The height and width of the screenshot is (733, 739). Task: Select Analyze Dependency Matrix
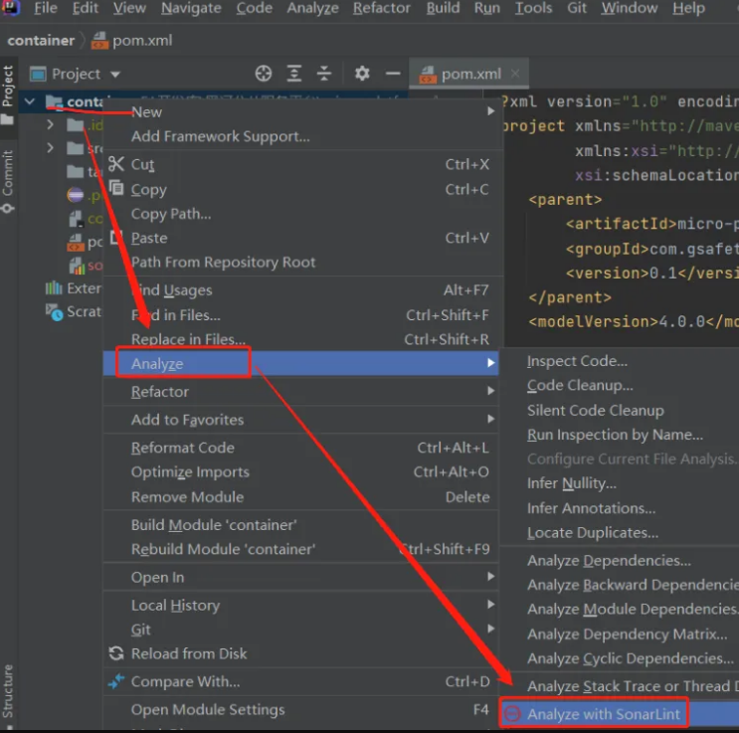(627, 634)
